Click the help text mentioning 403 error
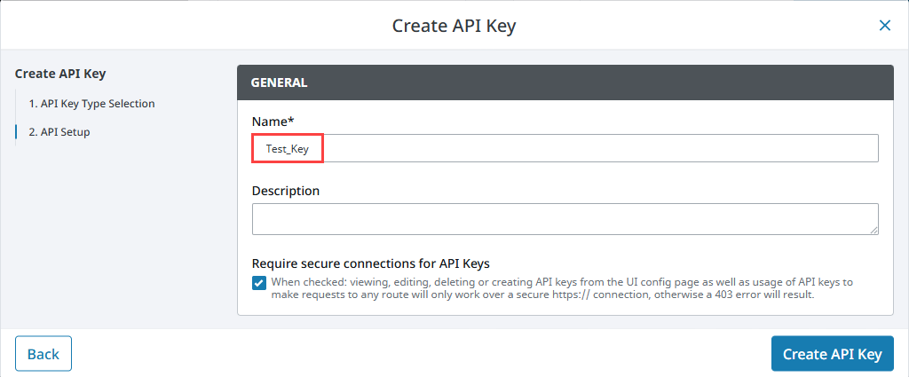Screen dimensions: 909x377 click(542, 295)
